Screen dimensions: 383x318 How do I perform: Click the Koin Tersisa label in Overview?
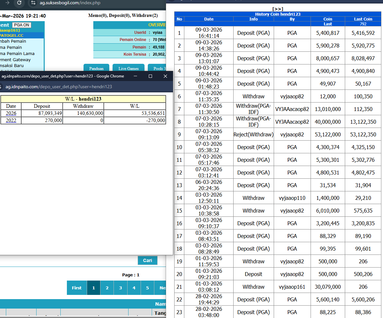[135, 54]
